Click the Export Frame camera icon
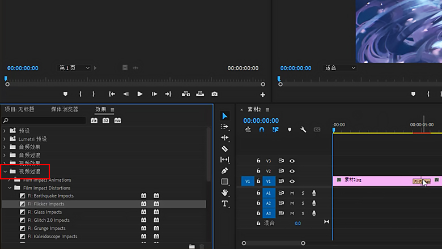Viewport: 442px width, 249px height. (x=214, y=94)
